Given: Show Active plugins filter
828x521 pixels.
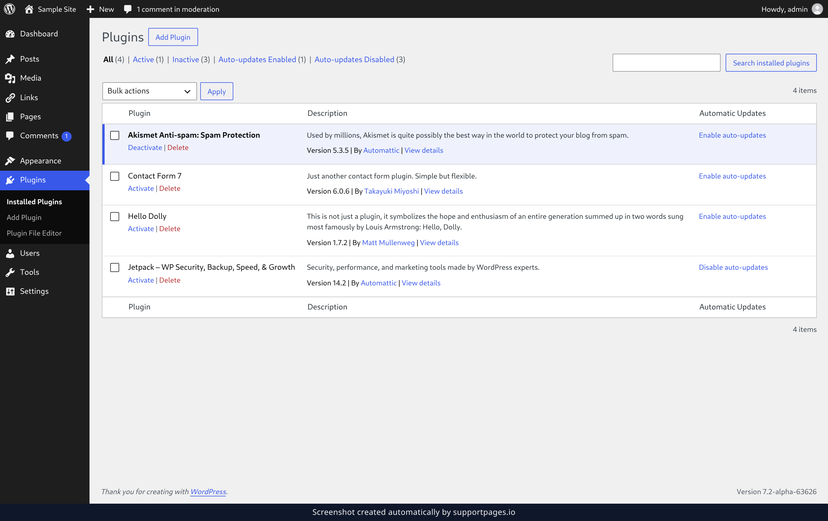Looking at the screenshot, I should (x=143, y=60).
